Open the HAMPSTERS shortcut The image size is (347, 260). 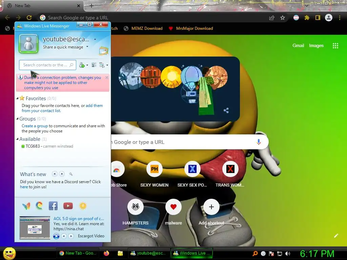click(136, 212)
